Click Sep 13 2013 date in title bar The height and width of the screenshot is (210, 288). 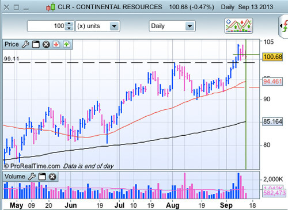[256, 7]
